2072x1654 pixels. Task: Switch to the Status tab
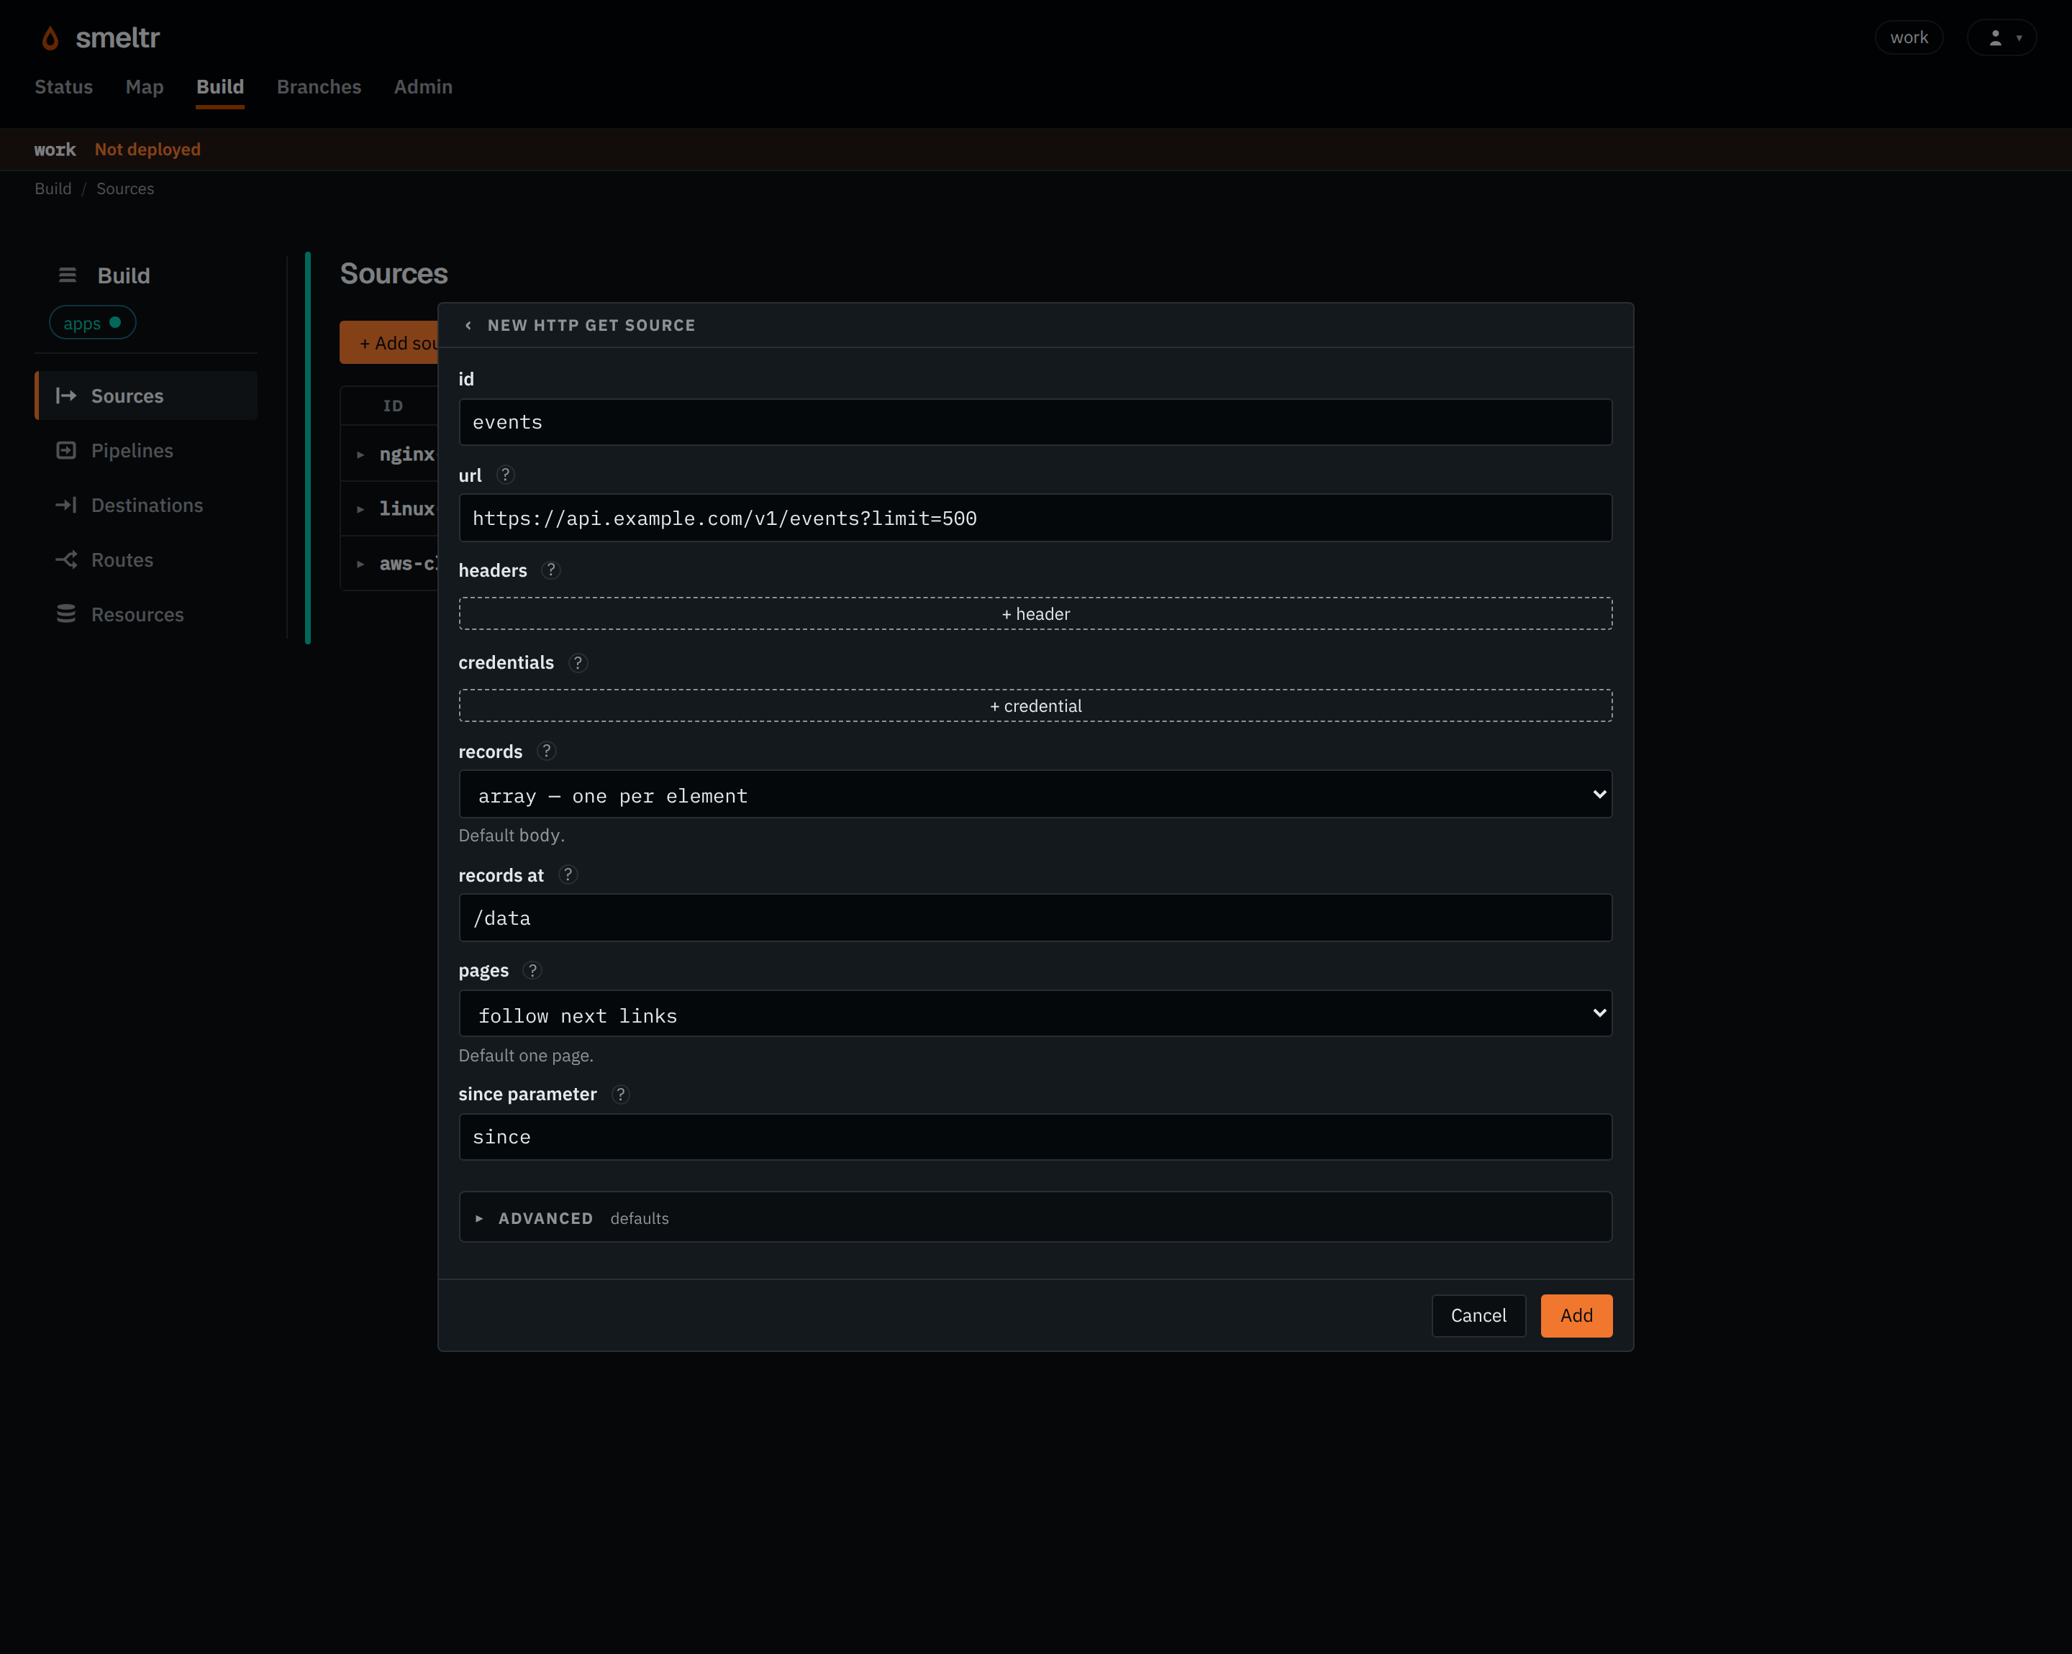coord(63,86)
